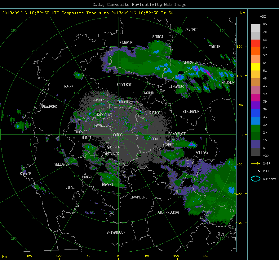
Task: Click the '-150' tick on bottom axis
Action: (28, 256)
